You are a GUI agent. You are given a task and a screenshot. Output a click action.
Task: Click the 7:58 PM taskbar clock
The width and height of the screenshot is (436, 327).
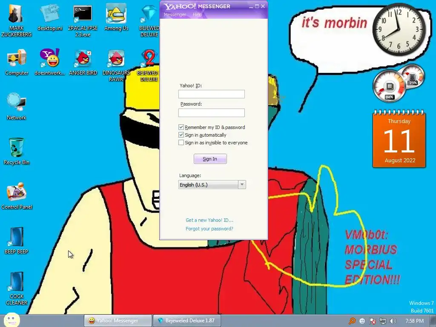pyautogui.click(x=415, y=321)
